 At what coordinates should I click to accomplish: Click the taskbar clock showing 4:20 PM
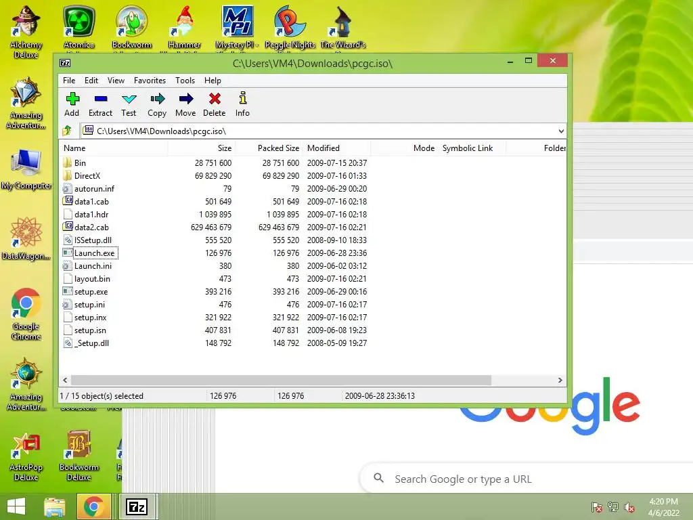coord(663,507)
